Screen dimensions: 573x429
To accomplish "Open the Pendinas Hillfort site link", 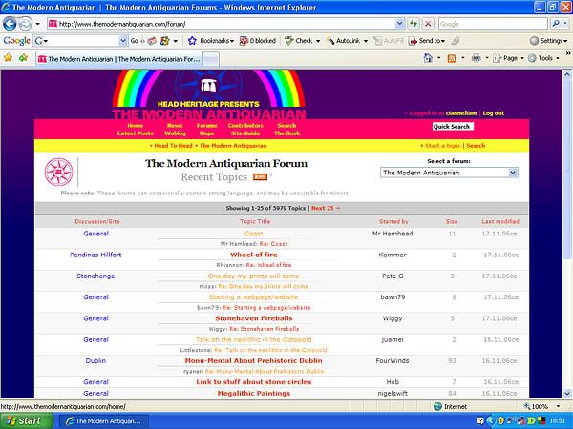I will [x=95, y=255].
